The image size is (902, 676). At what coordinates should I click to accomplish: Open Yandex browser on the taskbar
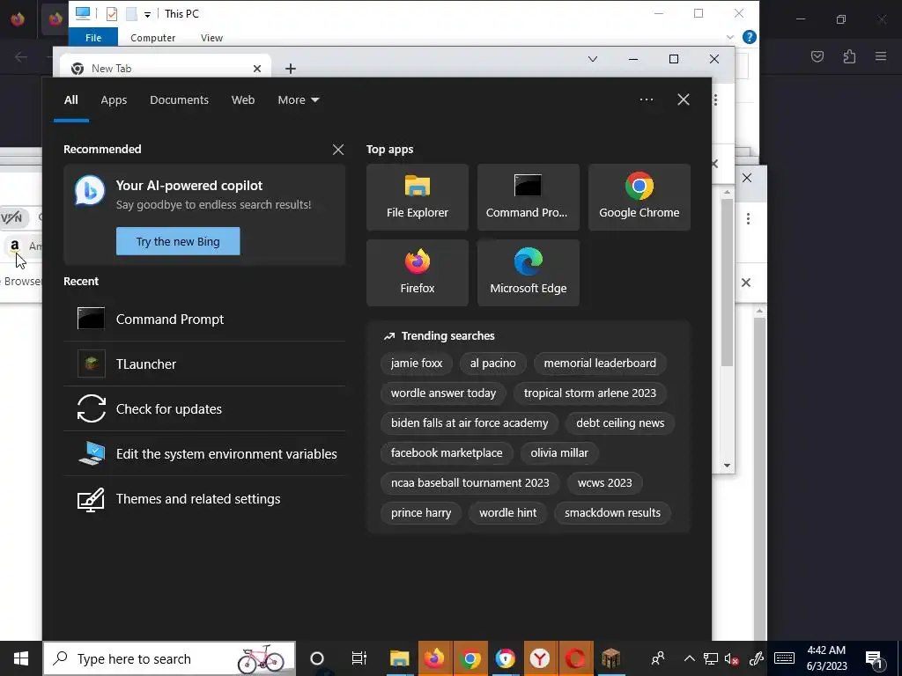(540, 658)
